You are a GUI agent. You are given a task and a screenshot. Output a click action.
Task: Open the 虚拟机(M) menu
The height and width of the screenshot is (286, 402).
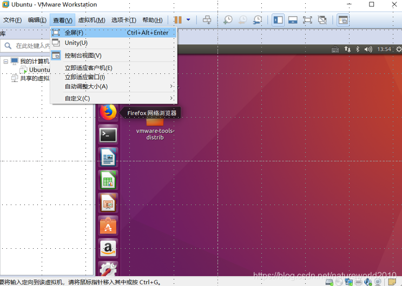pyautogui.click(x=91, y=20)
